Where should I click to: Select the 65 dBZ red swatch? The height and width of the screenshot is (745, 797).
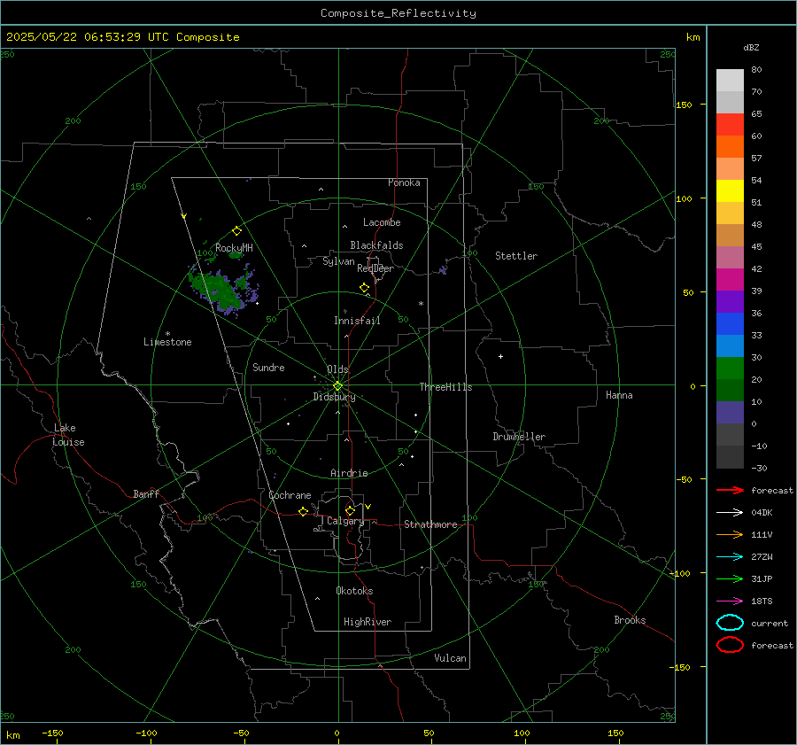(x=730, y=124)
